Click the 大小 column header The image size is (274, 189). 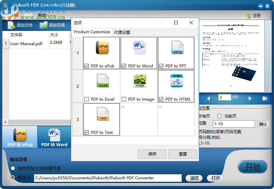point(59,35)
